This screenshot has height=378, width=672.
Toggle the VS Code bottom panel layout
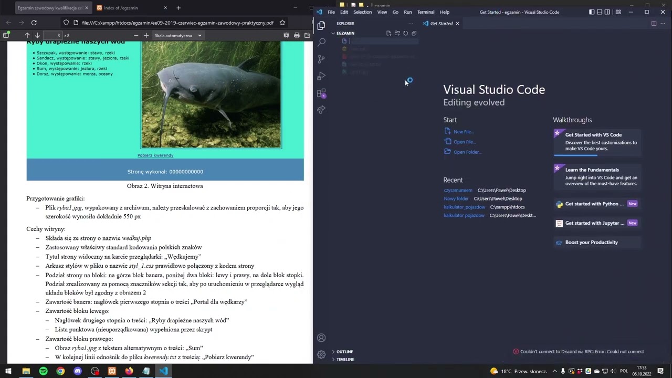click(600, 12)
